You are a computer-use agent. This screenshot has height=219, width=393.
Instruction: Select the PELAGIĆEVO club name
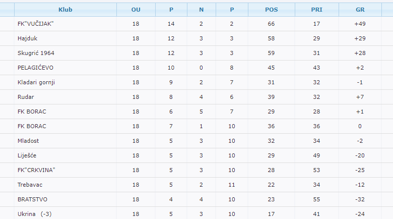pyautogui.click(x=35, y=68)
